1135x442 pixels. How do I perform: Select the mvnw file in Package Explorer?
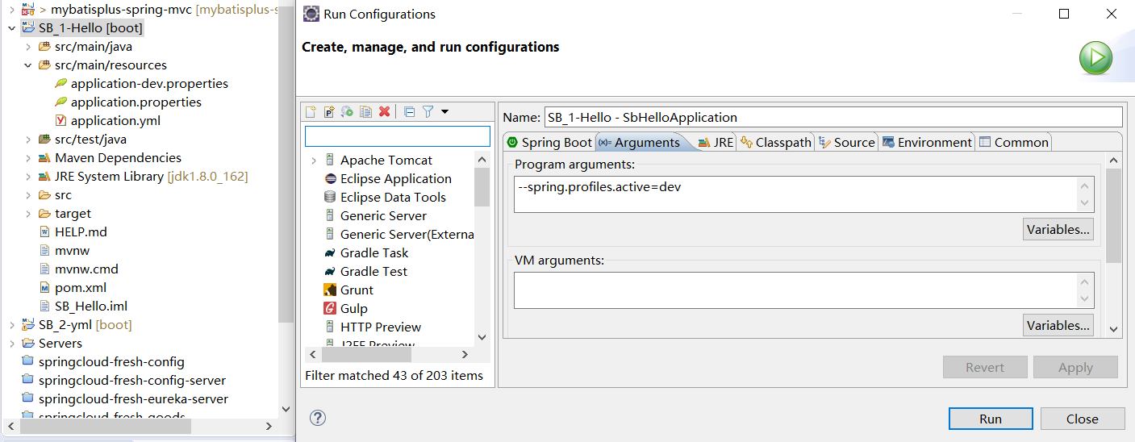tap(72, 250)
